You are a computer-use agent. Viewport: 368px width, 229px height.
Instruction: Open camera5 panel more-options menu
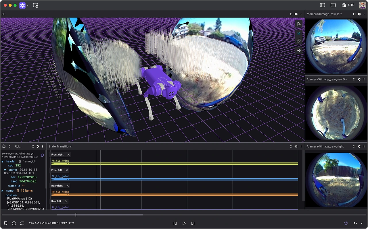pos(364,79)
